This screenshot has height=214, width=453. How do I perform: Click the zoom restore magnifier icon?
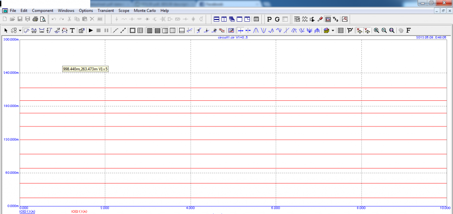[392, 31]
